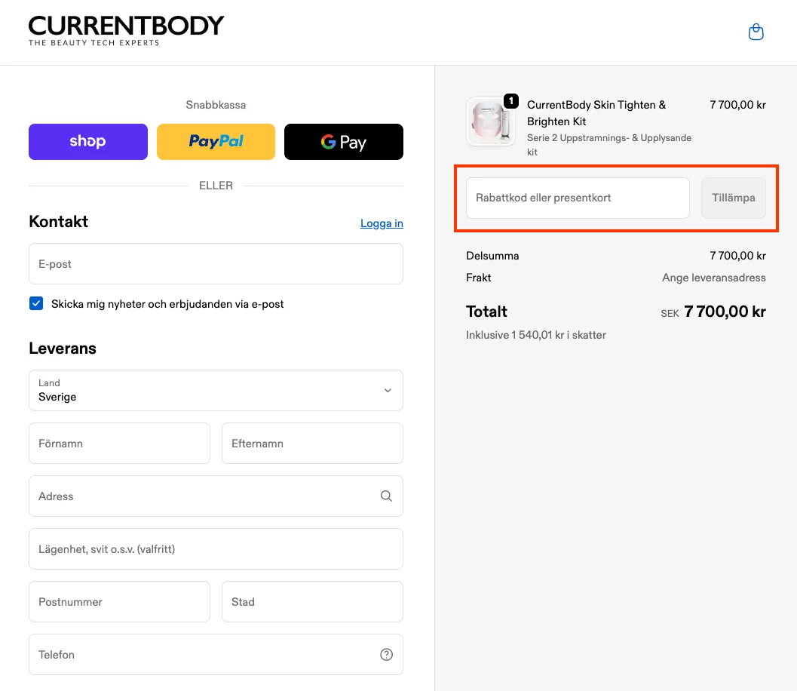Select the Efternamn input field
Image resolution: width=797 pixels, height=691 pixels.
313,444
